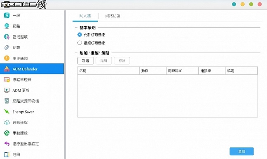
Task: Select 拒絕所有連線 radio button
Action: coord(80,43)
